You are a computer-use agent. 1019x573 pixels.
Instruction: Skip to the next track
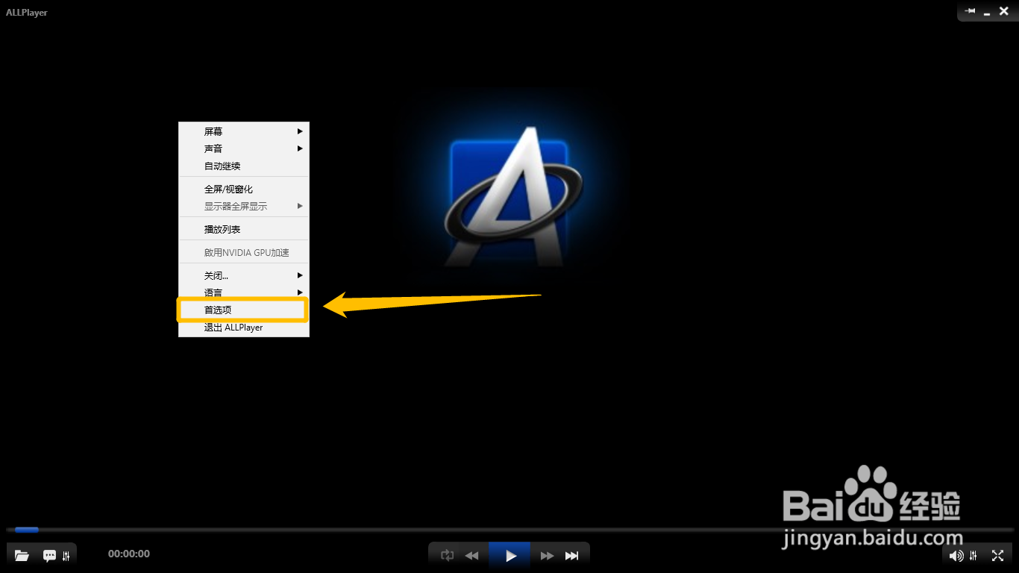[572, 555]
